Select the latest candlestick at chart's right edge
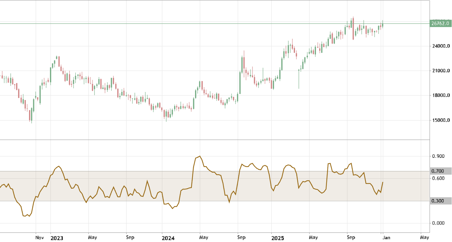Viewport: 452px width, 242px height. click(383, 25)
